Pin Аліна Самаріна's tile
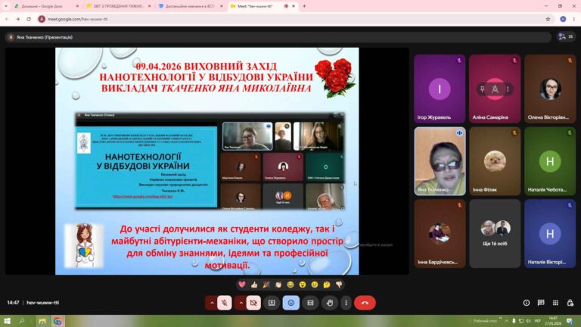The width and height of the screenshot is (581, 327). [x=482, y=89]
